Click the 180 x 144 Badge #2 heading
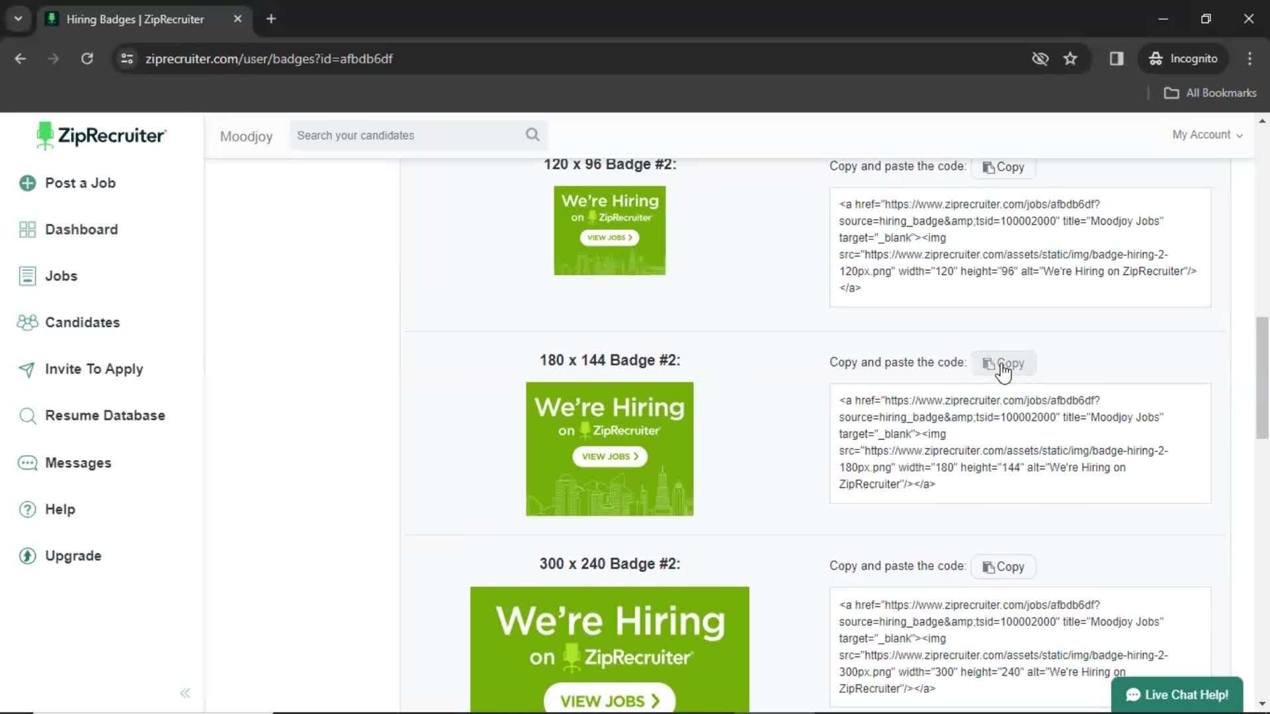The image size is (1270, 714). (x=610, y=360)
